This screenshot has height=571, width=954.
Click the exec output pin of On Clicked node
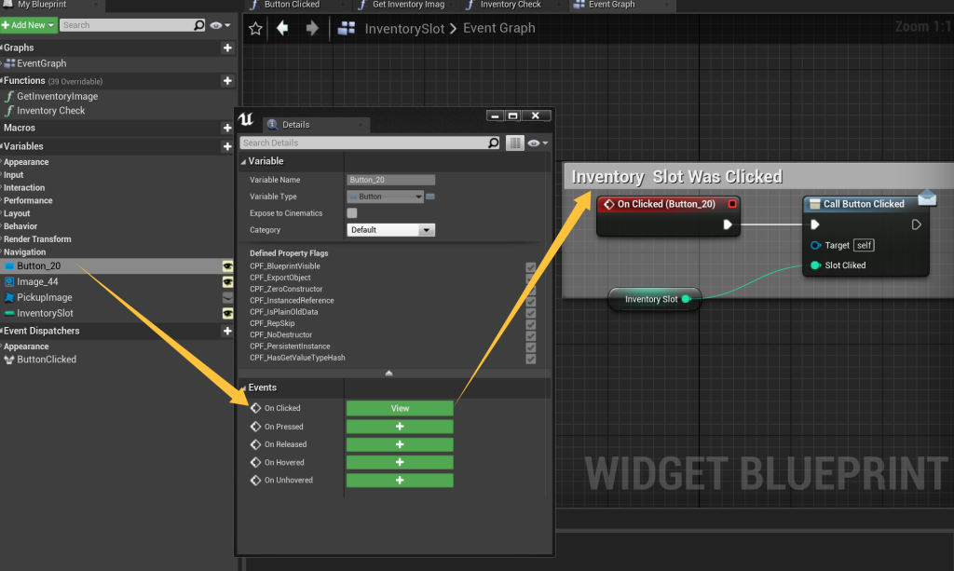pyautogui.click(x=728, y=224)
